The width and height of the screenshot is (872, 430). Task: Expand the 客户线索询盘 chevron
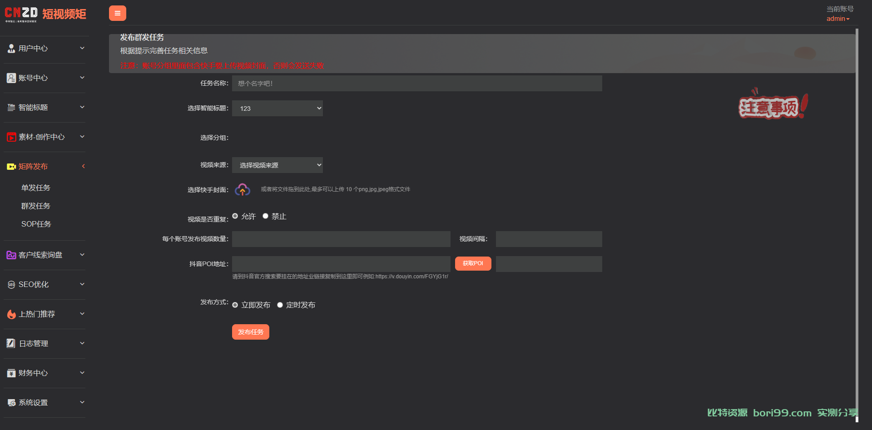82,255
